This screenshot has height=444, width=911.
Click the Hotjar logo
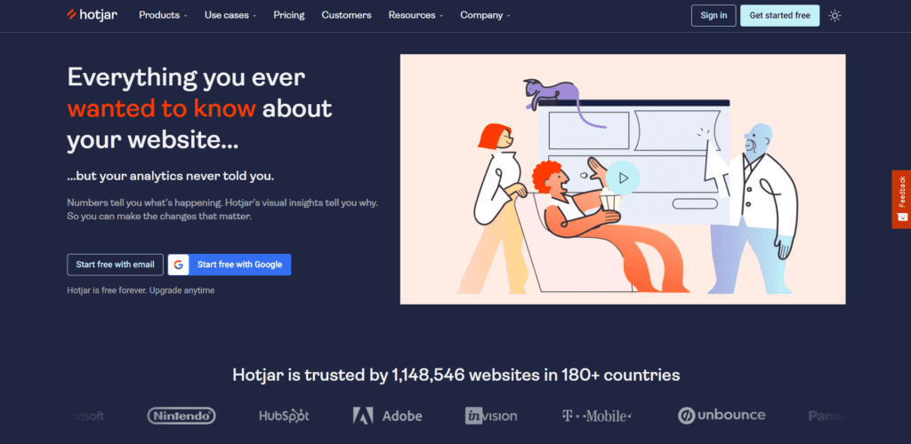tap(92, 15)
